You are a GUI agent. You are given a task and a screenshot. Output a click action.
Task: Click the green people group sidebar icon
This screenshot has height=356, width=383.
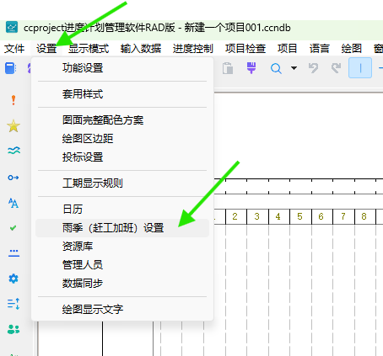click(x=13, y=329)
